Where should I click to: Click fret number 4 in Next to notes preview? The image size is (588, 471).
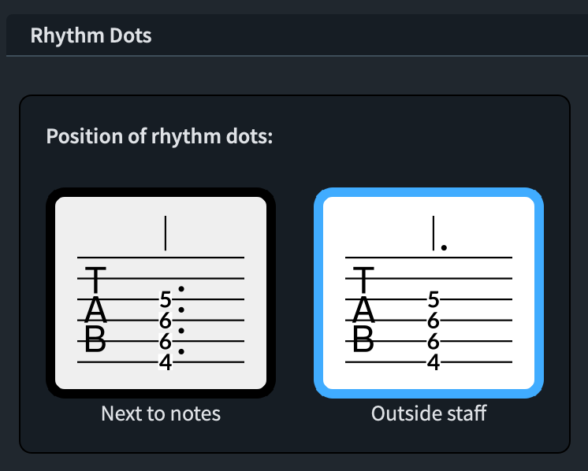165,362
